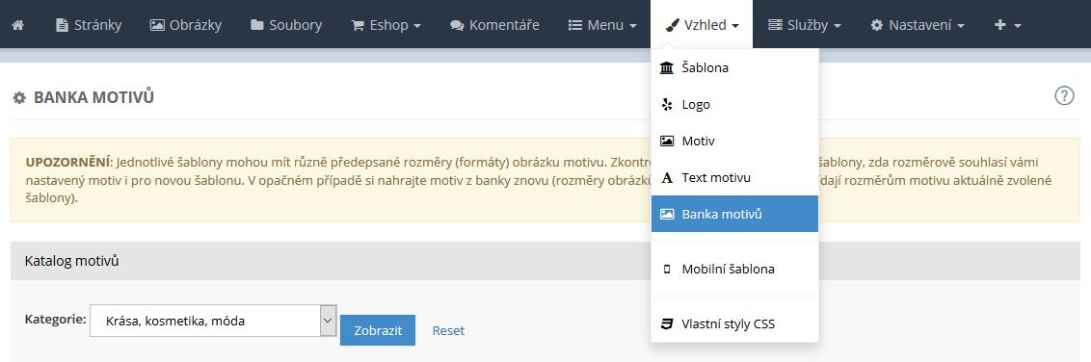Screen dimensions: 1091x362
Task: Open the Kategorie select box
Action: tap(213, 321)
